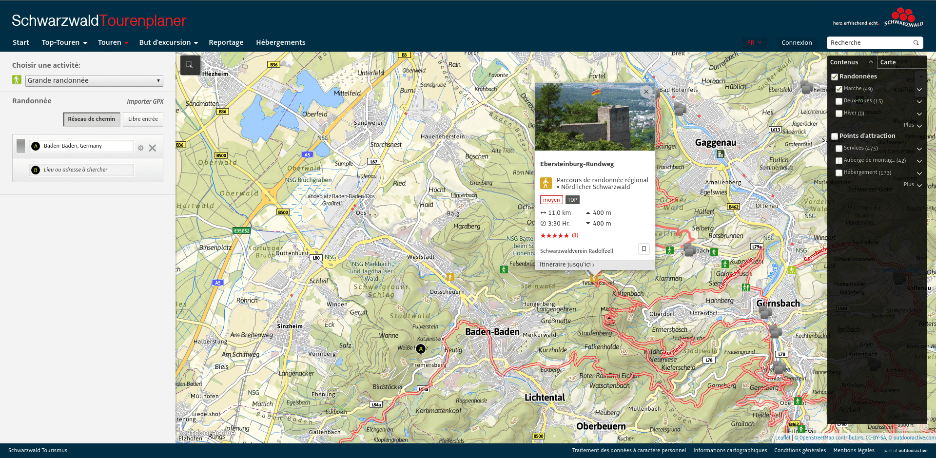This screenshot has width=936, height=458.
Task: Click the Baden-Baden, Germany start field
Action: tap(81, 146)
